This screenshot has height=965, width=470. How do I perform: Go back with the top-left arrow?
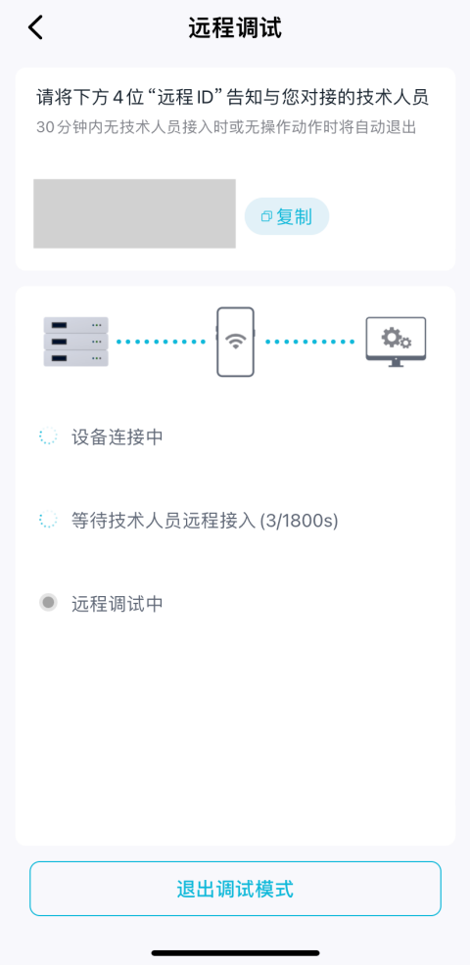pyautogui.click(x=35, y=28)
